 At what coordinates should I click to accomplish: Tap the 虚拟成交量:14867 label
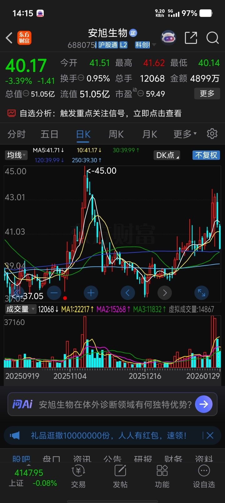(x=191, y=309)
